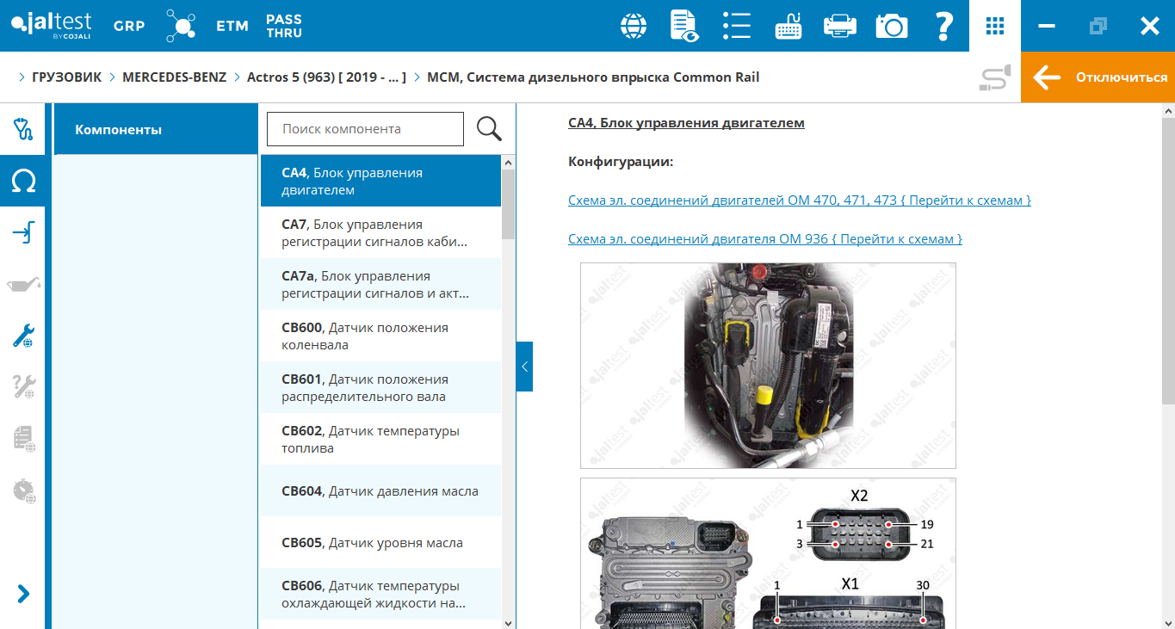Viewport: 1175px width, 629px height.
Task: Select CB604 Датчик давления масла
Action: (x=380, y=490)
